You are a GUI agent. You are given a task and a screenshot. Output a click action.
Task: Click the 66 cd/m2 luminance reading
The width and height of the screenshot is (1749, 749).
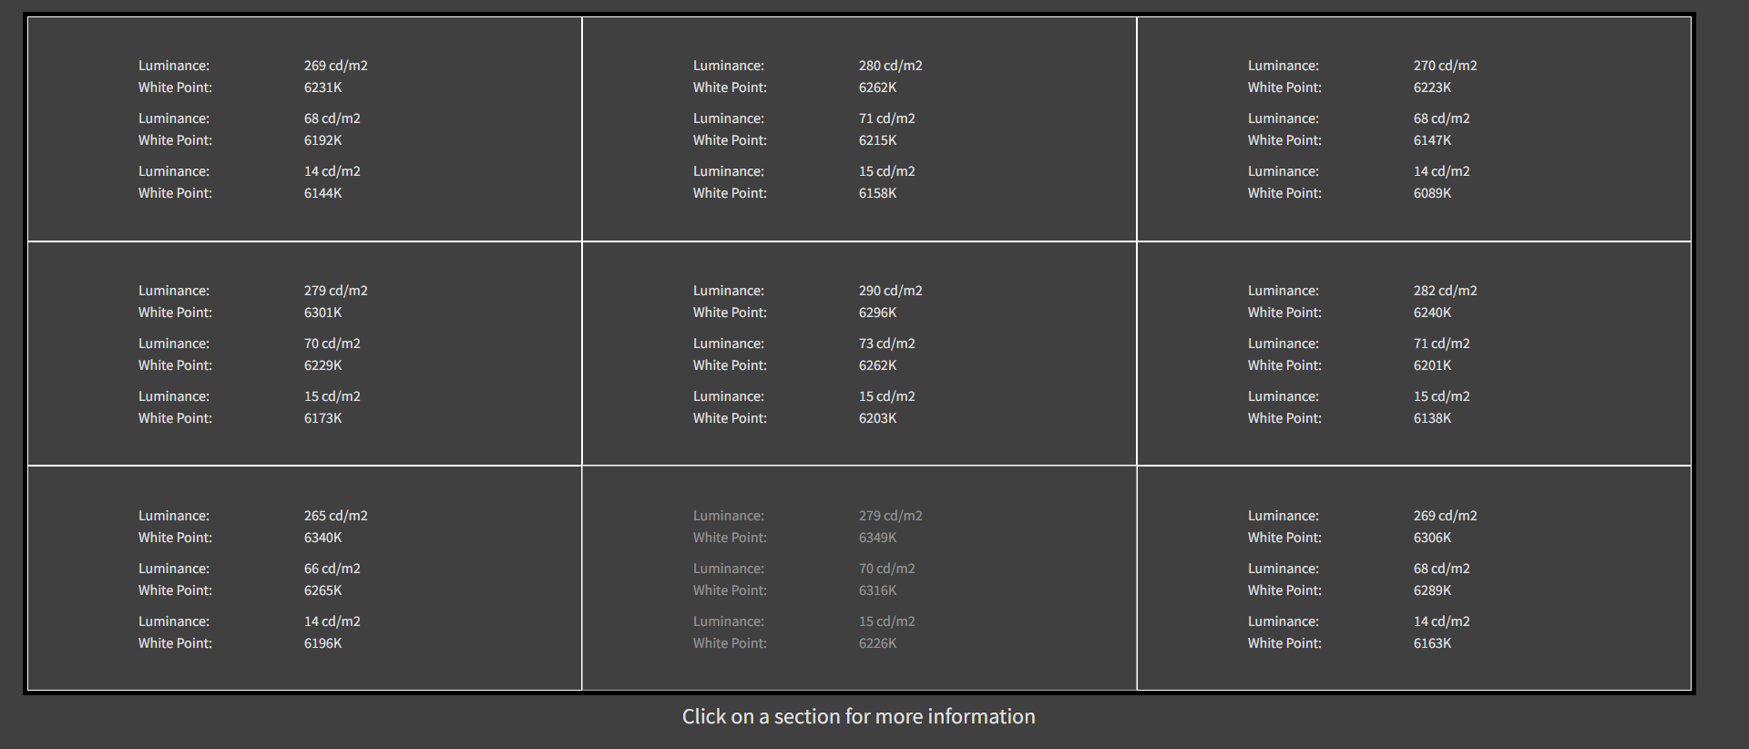tap(332, 569)
